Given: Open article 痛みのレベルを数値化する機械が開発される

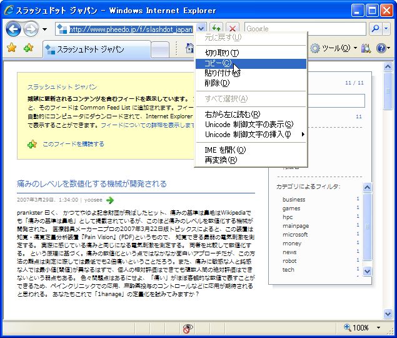Looking at the screenshot, I should tap(92, 183).
